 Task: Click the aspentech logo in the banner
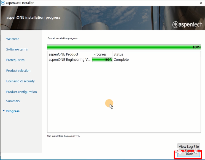[x=187, y=25]
